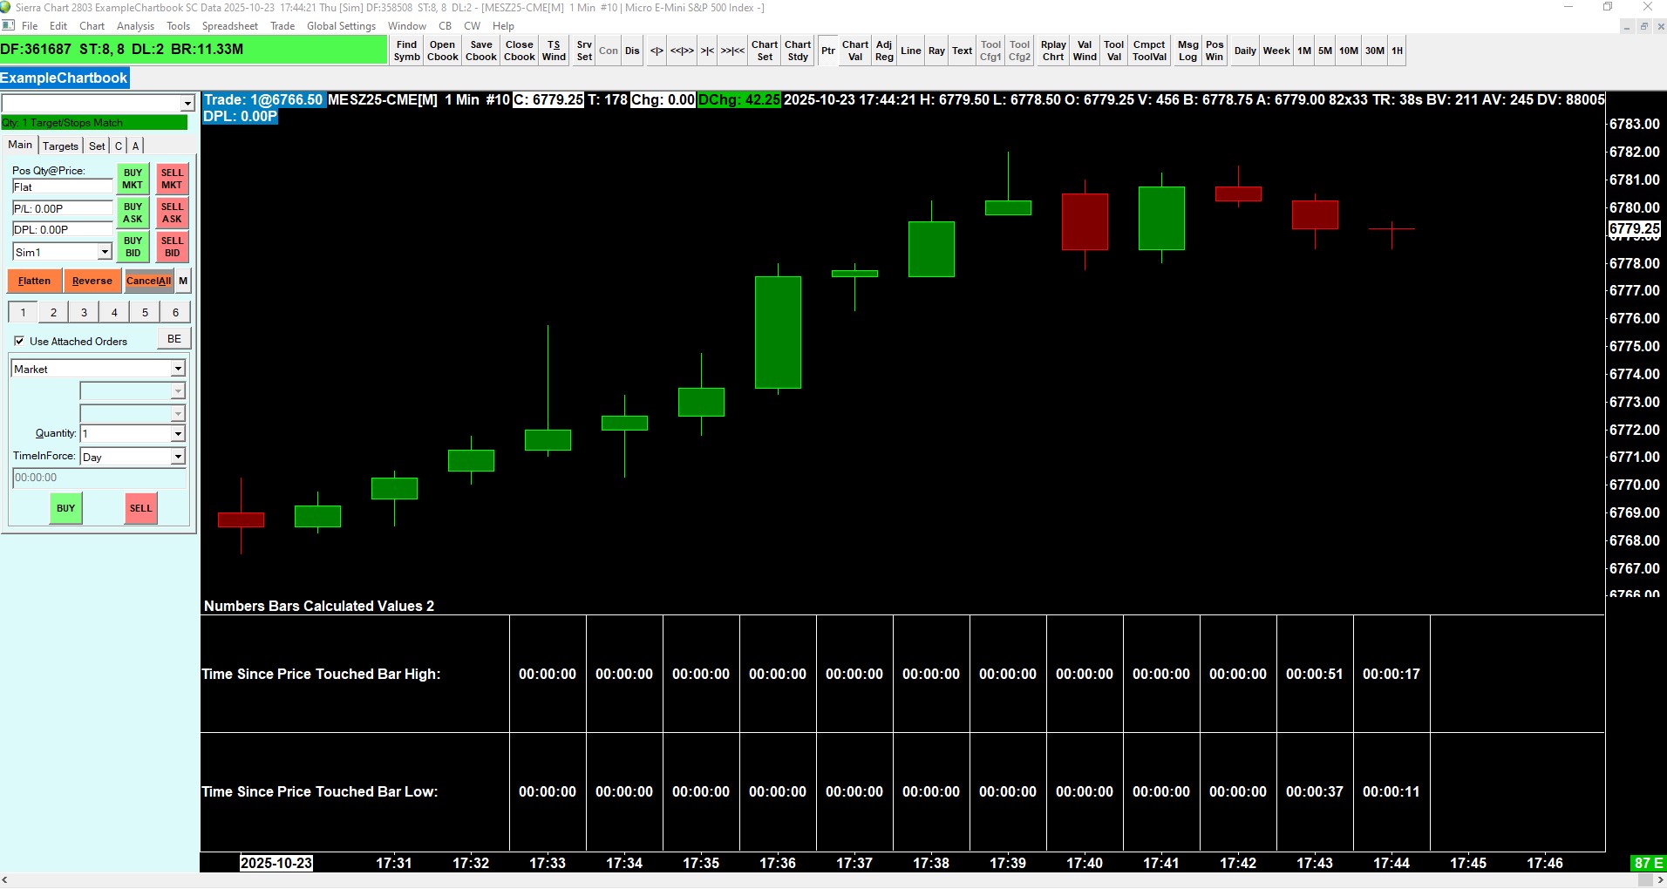Disconnect the data feed with Dis
Screen dimensions: 1667x889
pyautogui.click(x=632, y=51)
